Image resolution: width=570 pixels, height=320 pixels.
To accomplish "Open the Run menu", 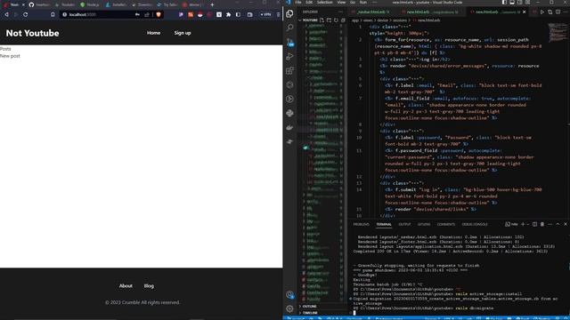I will pos(363,2).
